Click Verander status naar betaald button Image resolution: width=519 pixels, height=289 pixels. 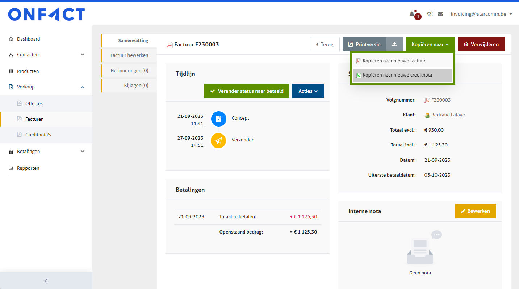tap(247, 91)
